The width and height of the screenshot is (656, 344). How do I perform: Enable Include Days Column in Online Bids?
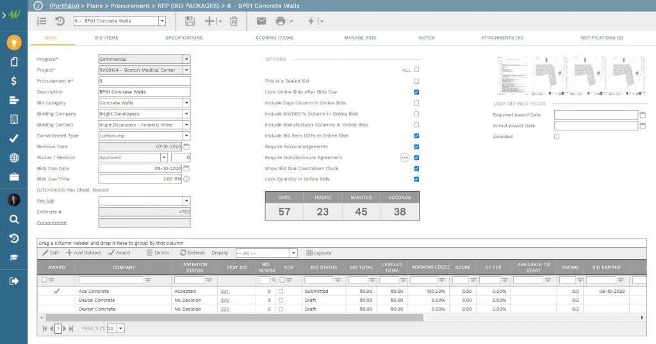pyautogui.click(x=416, y=103)
